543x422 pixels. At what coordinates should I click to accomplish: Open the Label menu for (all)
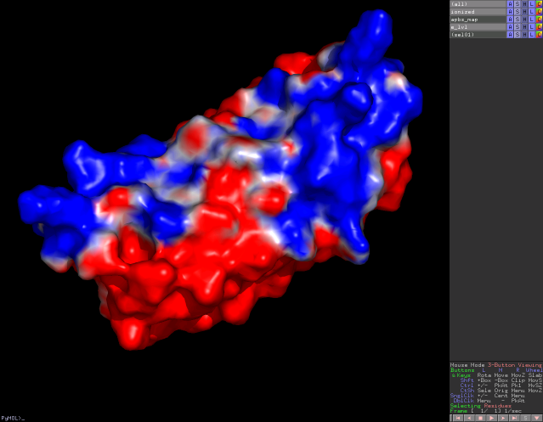pyautogui.click(x=532, y=3)
